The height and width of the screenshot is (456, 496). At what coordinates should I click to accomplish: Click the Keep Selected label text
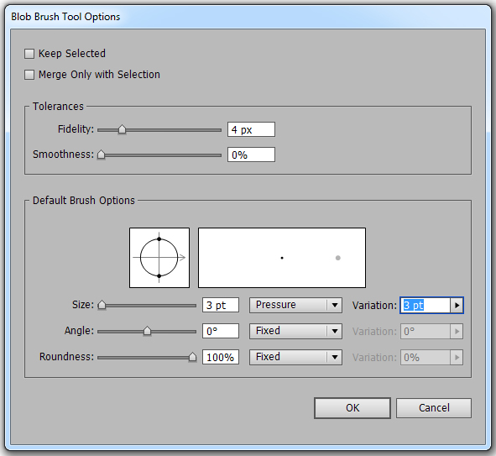click(x=72, y=54)
